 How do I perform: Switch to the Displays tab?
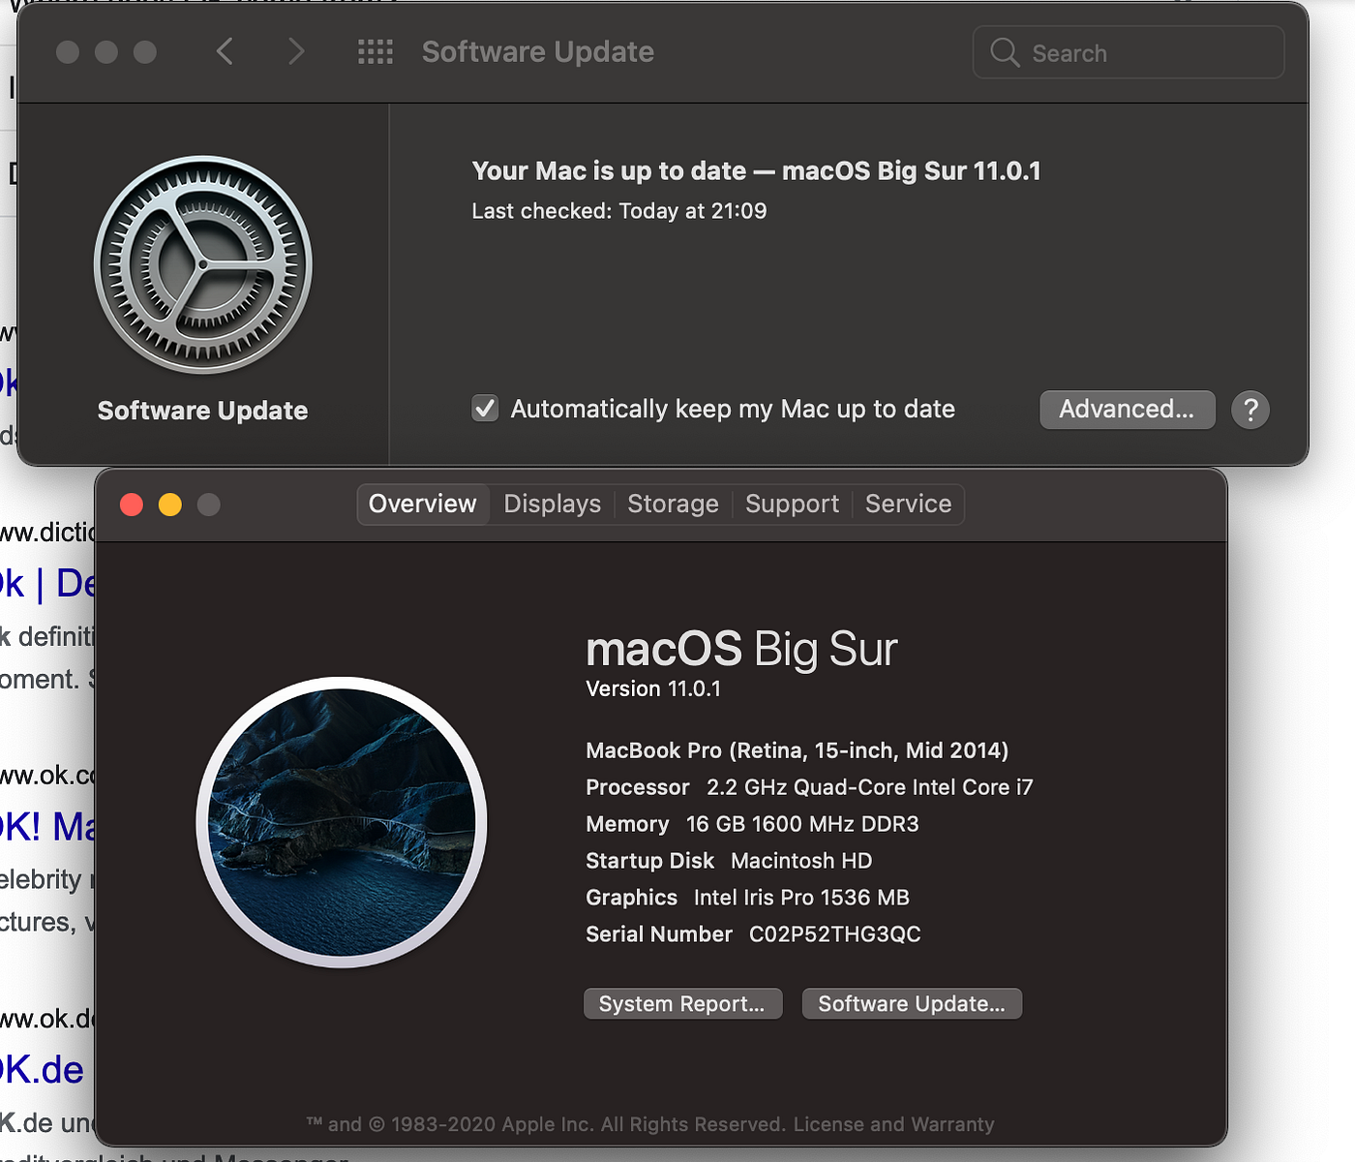(x=552, y=505)
